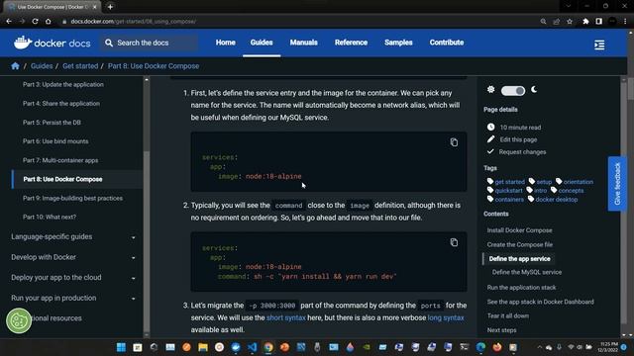
Task: Open the right sidebar menu icon
Action: click(599, 44)
